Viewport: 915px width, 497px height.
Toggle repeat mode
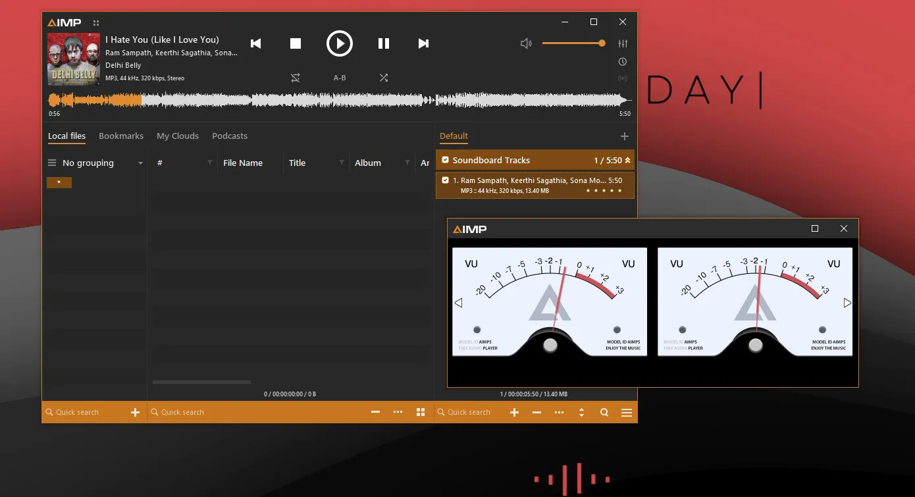point(296,78)
